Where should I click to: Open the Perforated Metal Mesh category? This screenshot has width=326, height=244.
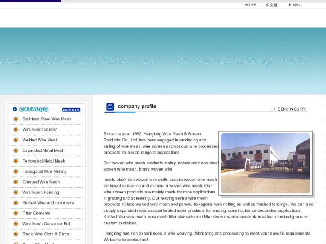coord(43,161)
